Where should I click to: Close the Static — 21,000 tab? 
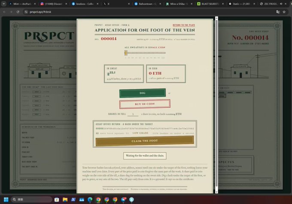click(x=254, y=4)
